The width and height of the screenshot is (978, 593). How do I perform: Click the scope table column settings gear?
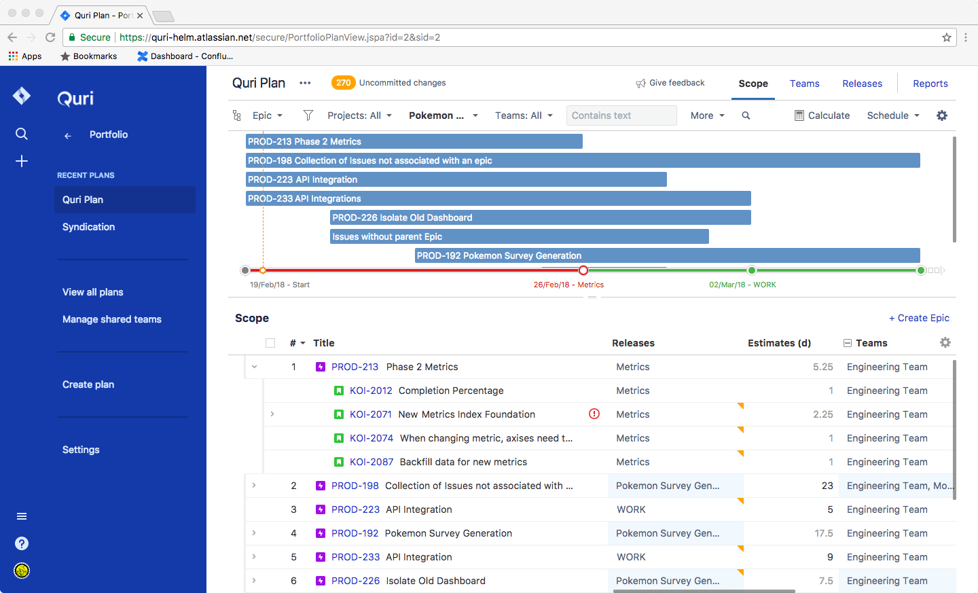point(945,343)
